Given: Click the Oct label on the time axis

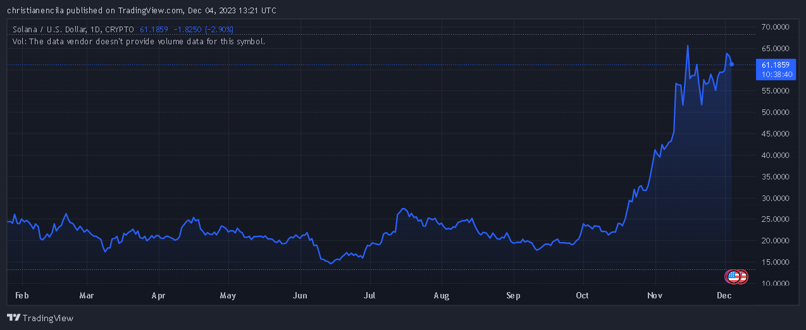Looking at the screenshot, I should [583, 295].
